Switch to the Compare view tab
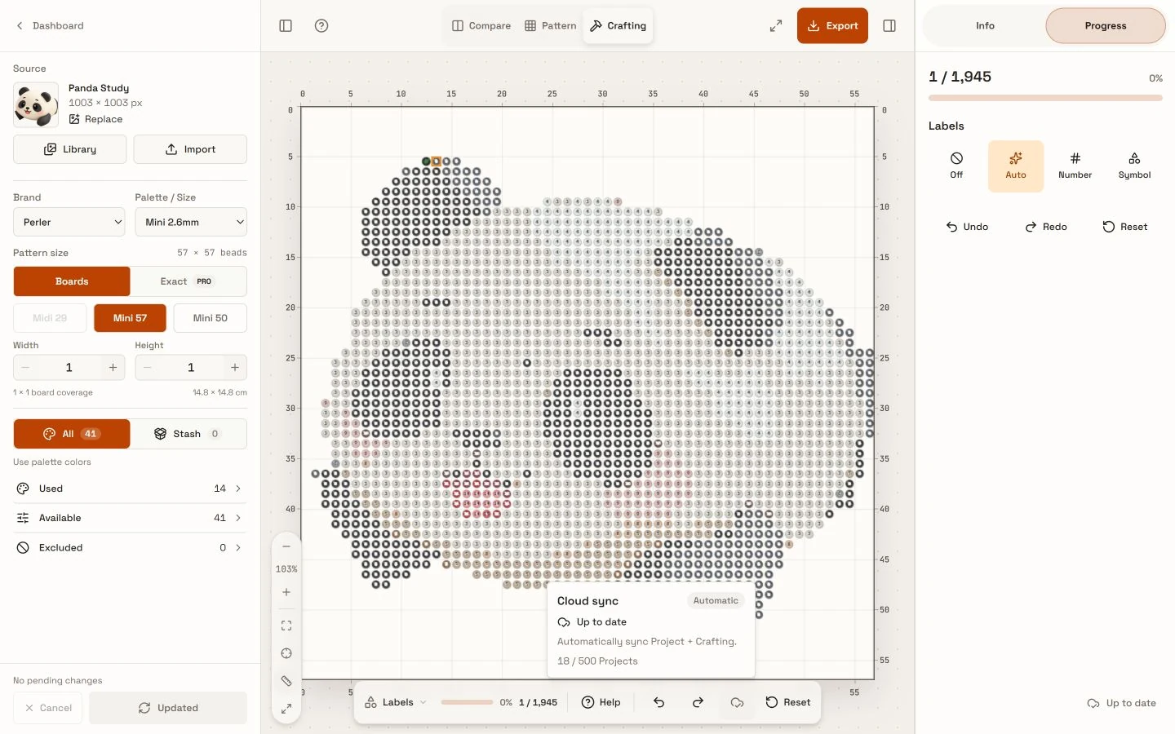1175x734 pixels. click(481, 26)
